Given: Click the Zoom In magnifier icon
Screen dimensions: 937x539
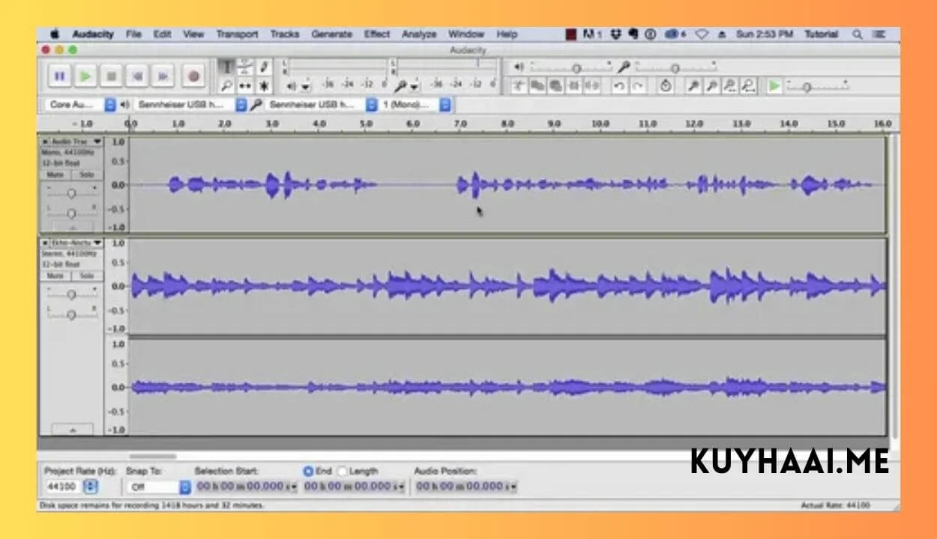Looking at the screenshot, I should (694, 86).
